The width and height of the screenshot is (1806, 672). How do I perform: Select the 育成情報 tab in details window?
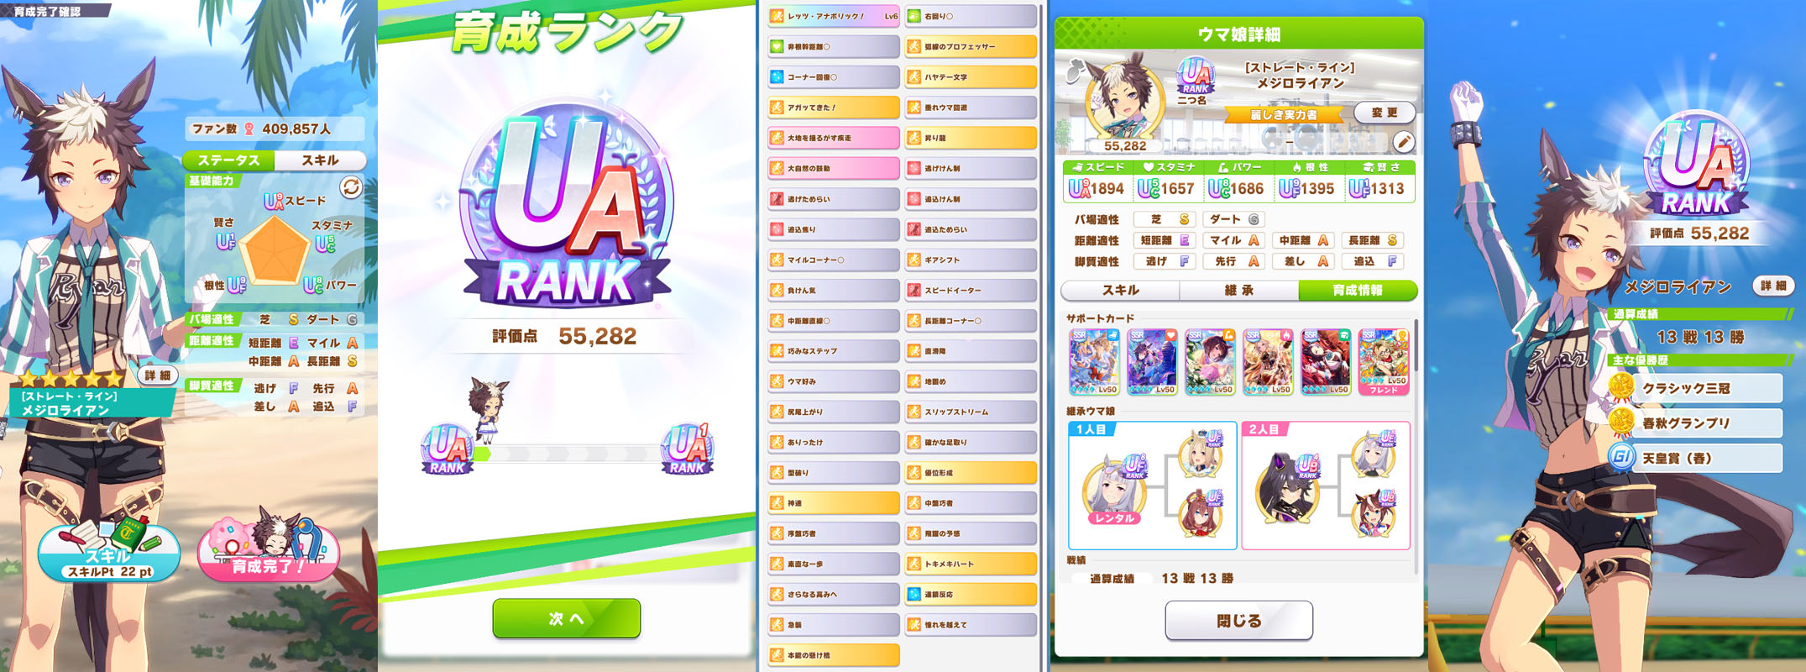tap(1358, 291)
